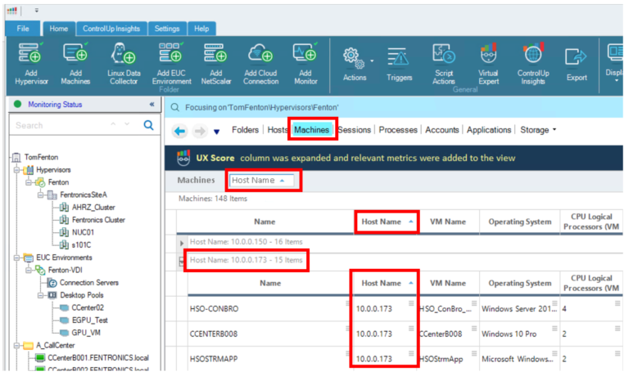
Task: Select s101C tree item
Action: (81, 245)
